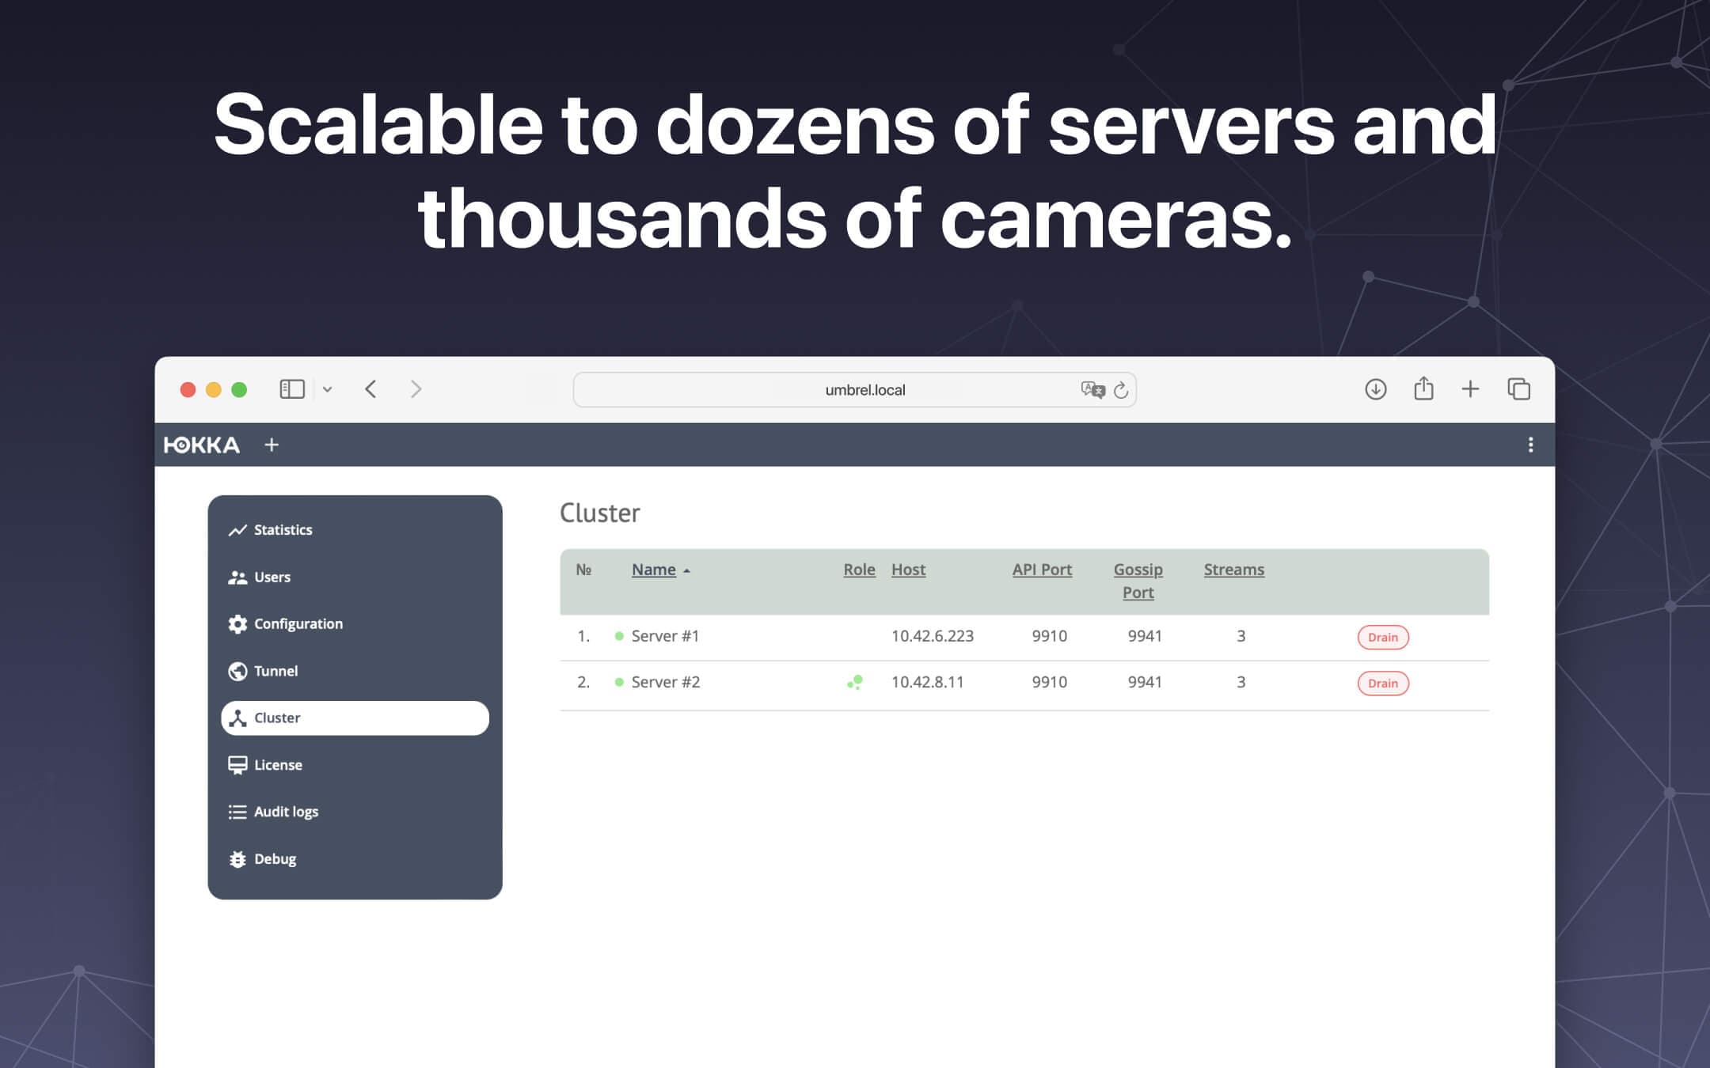Toggle the green status dot on Server #1
This screenshot has height=1068, width=1710.
point(621,635)
